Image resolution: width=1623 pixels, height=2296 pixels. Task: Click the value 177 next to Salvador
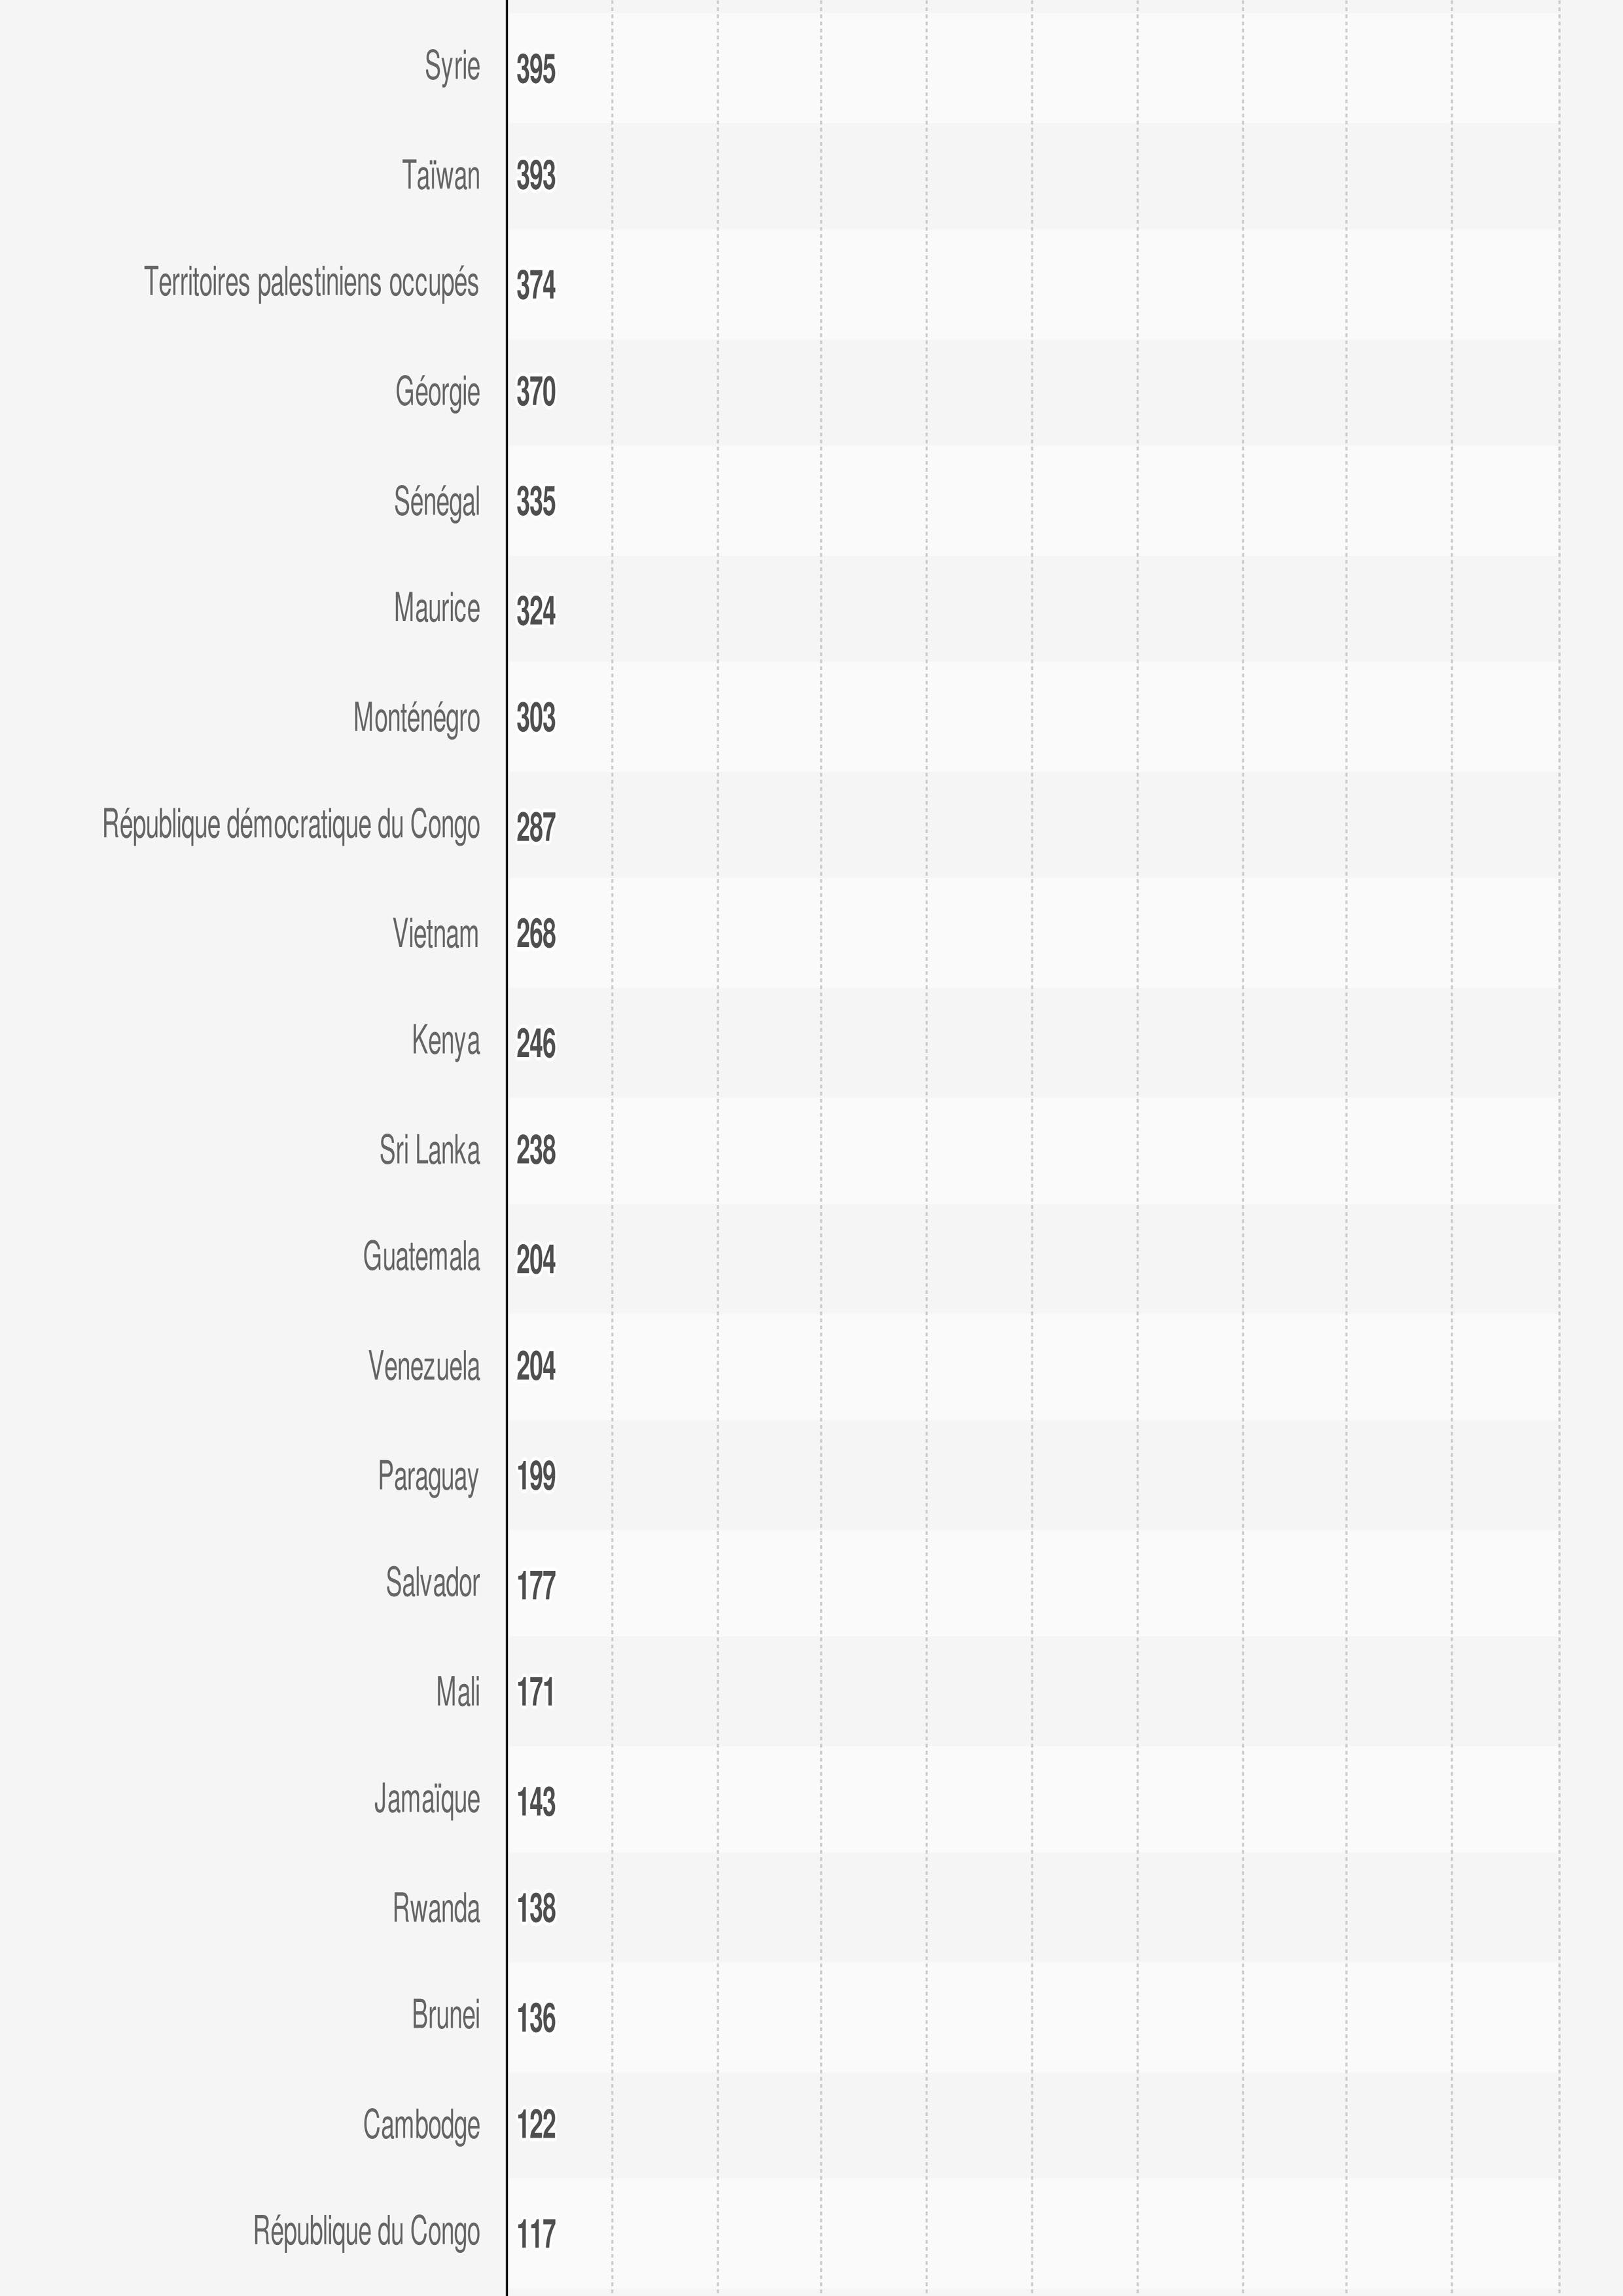536,1586
